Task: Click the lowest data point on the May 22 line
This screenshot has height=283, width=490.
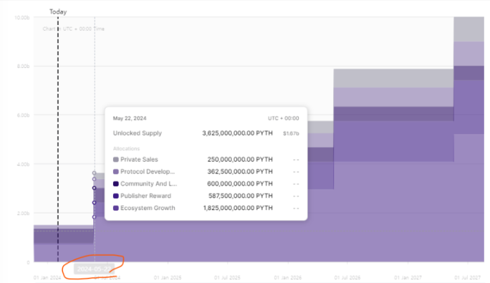Action: coord(94,217)
